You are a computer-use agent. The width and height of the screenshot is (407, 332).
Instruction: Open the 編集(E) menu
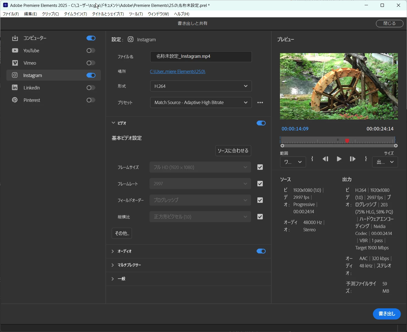click(x=31, y=14)
